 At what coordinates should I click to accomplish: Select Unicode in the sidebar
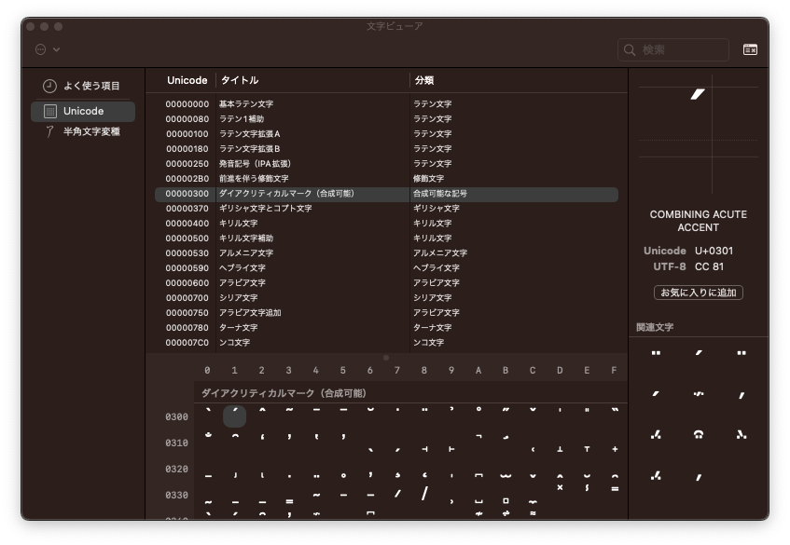[83, 111]
